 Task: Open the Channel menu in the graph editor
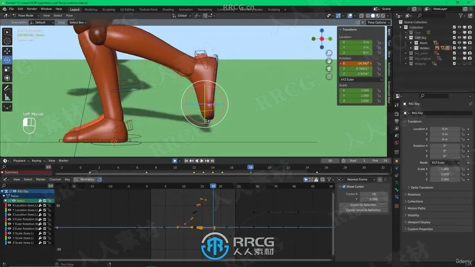coord(55,179)
